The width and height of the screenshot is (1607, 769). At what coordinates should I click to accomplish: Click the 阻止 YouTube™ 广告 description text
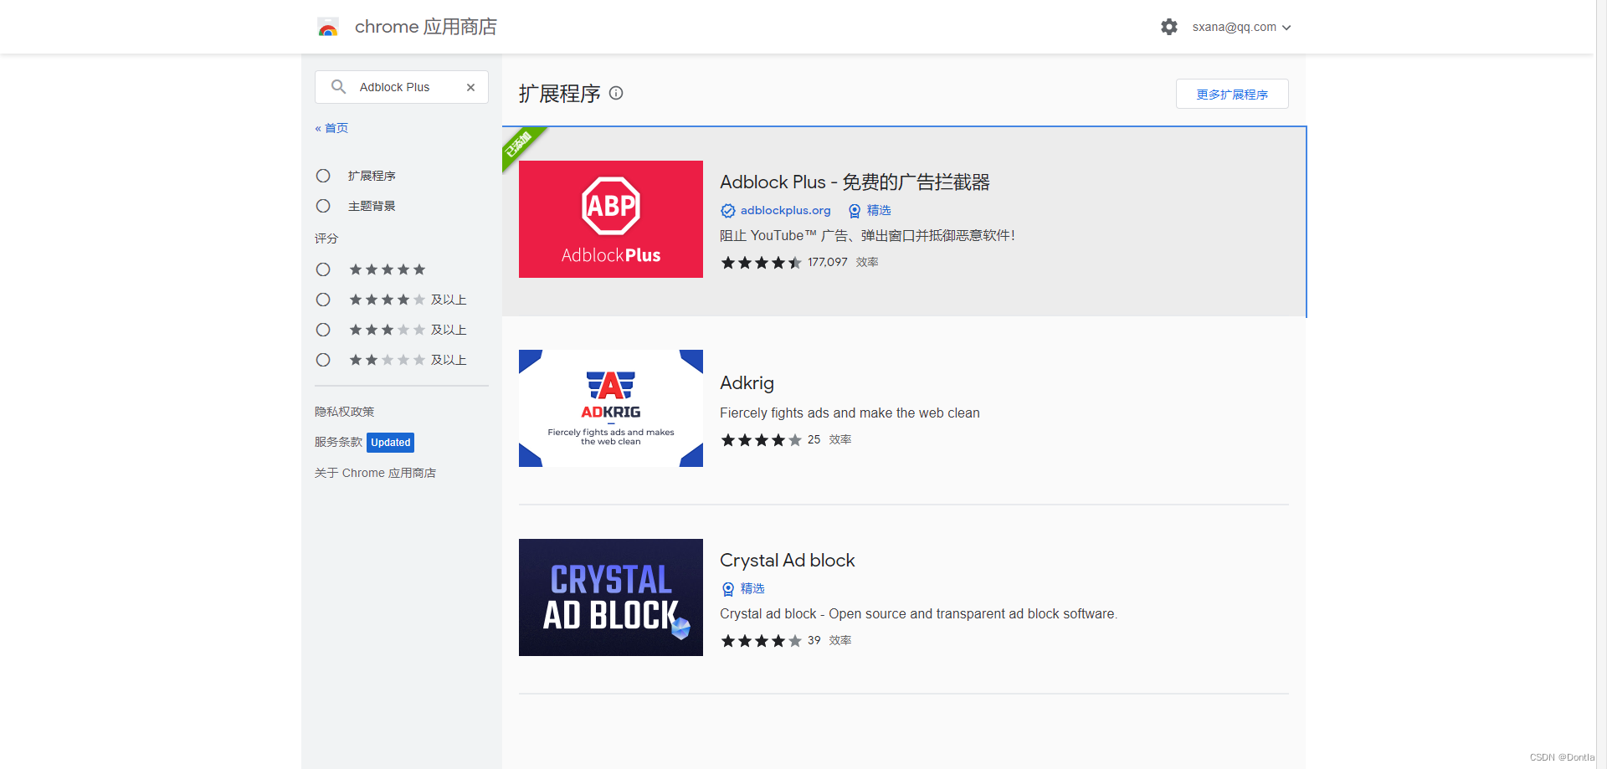tap(867, 235)
